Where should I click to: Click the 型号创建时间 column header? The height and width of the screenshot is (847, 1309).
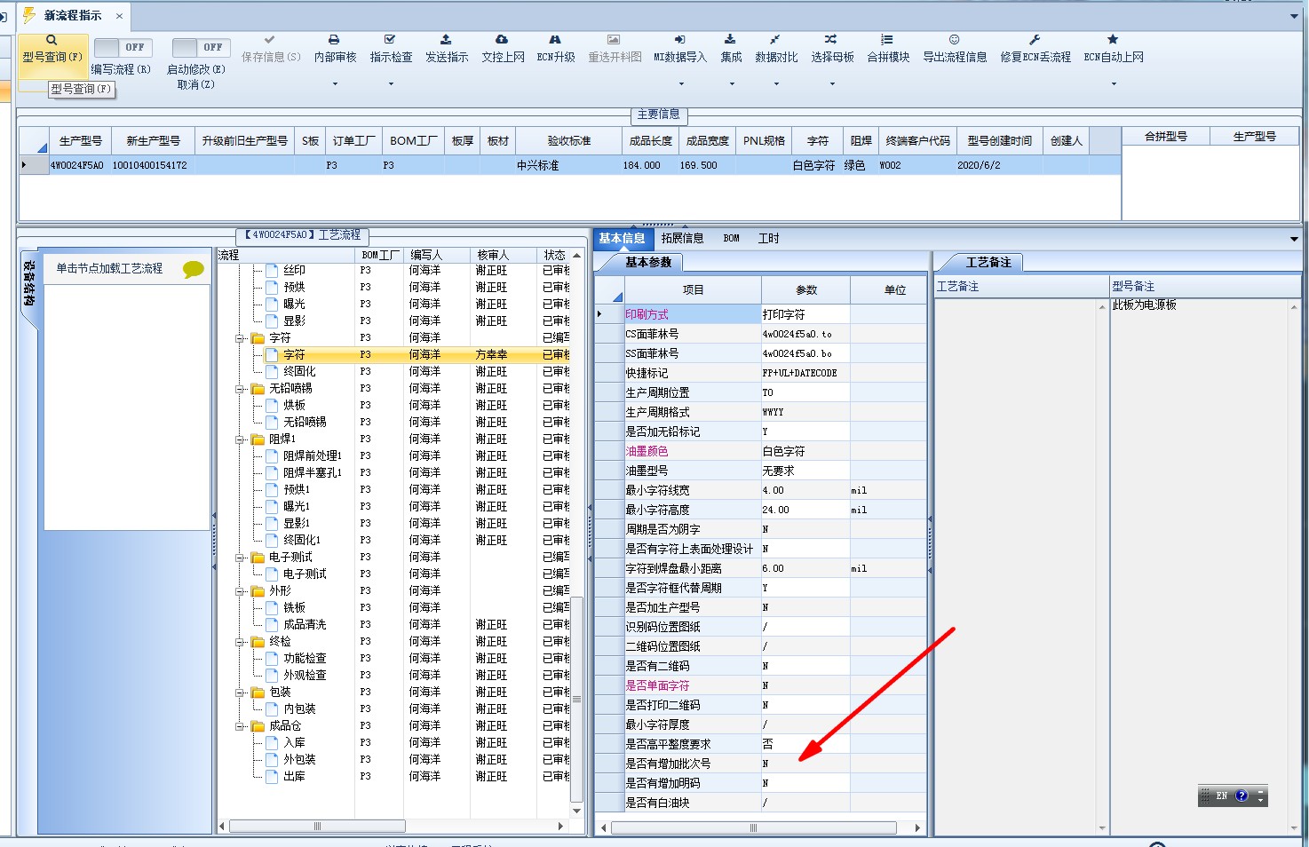[x=999, y=140]
